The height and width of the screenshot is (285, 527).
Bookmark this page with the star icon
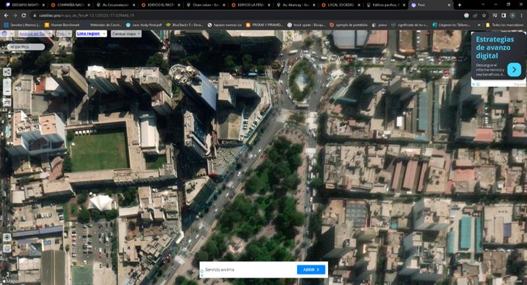click(484, 15)
